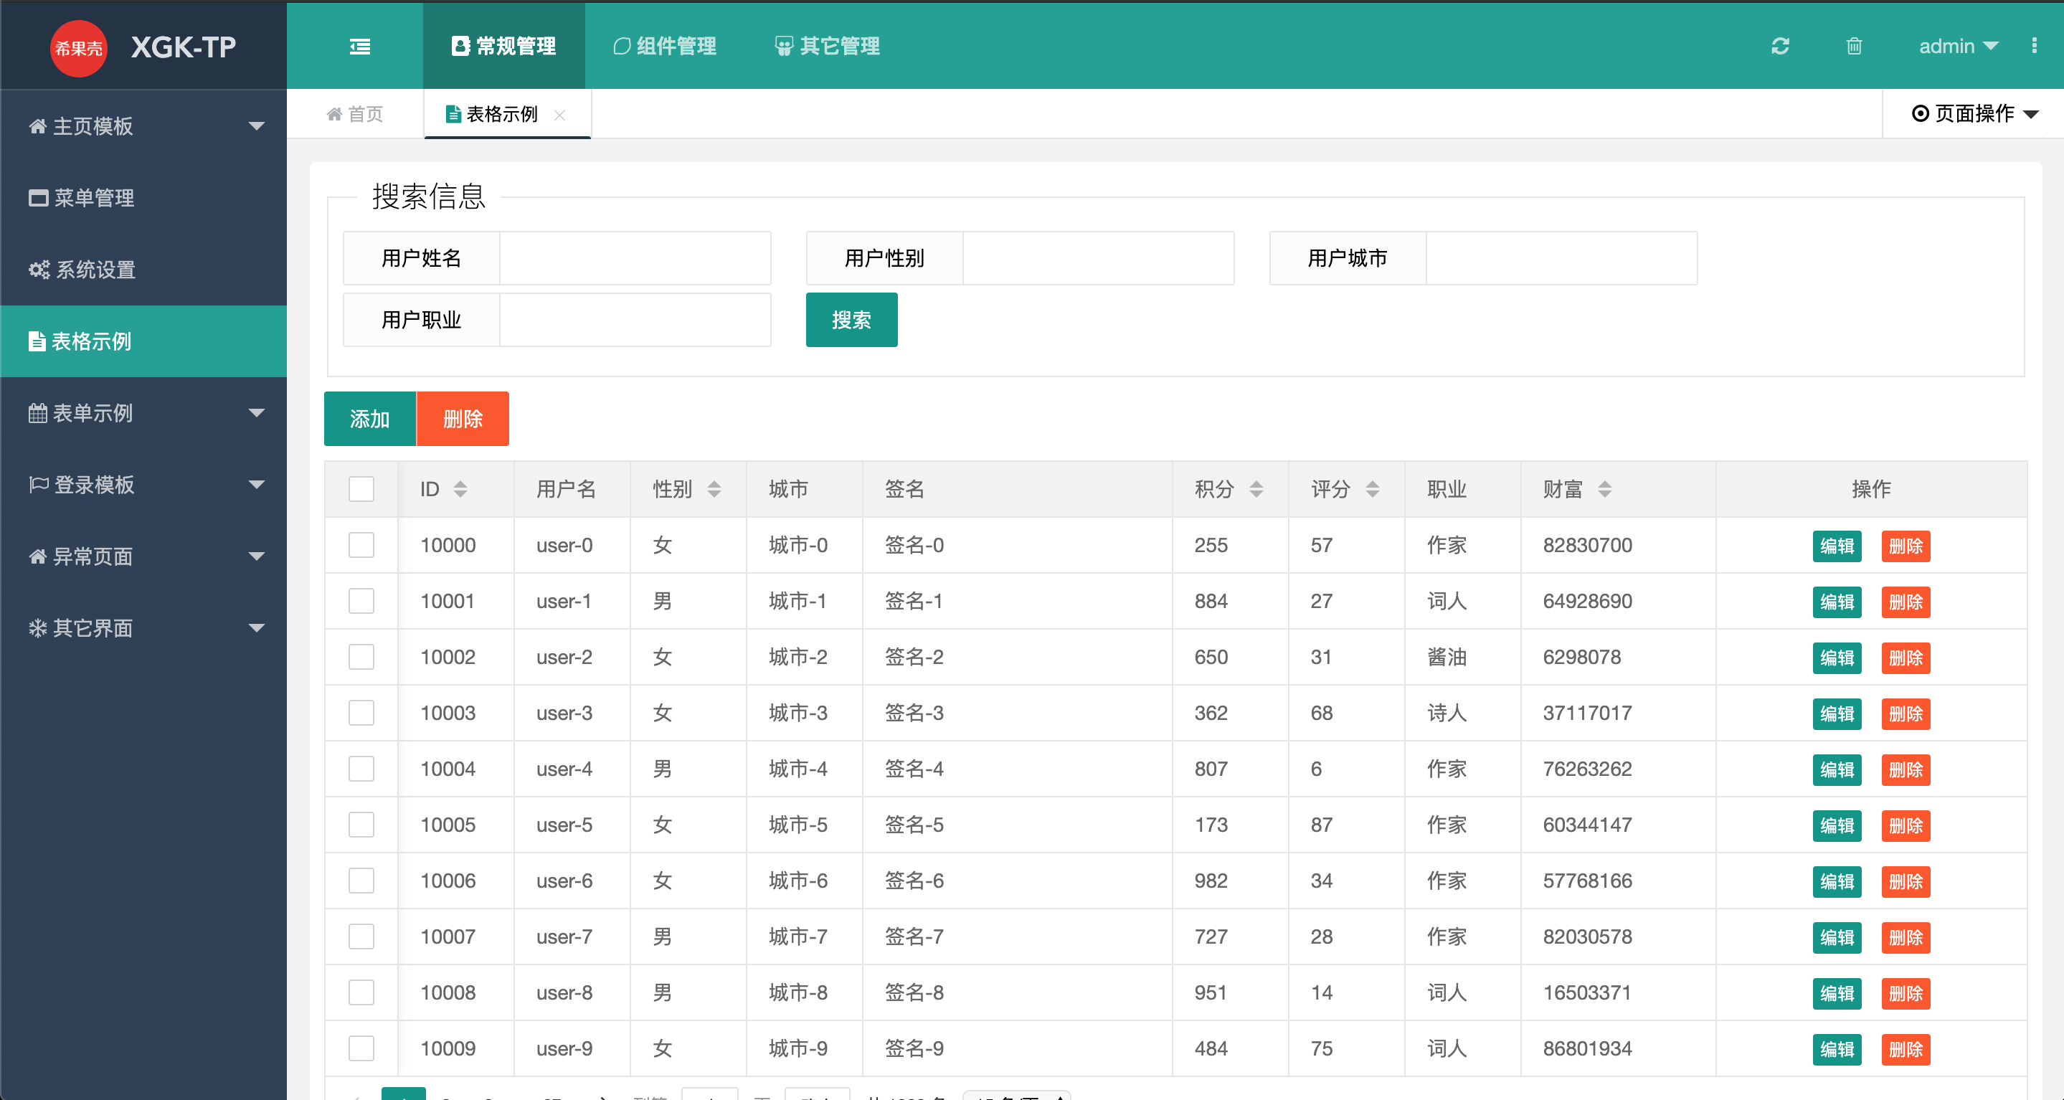The image size is (2064, 1100).
Task: Check the row checkbox for ID 10002
Action: point(361,657)
